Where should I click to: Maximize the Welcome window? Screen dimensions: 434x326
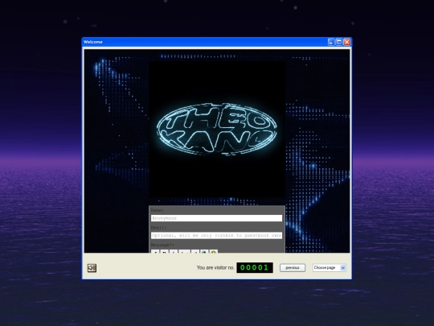(x=339, y=42)
